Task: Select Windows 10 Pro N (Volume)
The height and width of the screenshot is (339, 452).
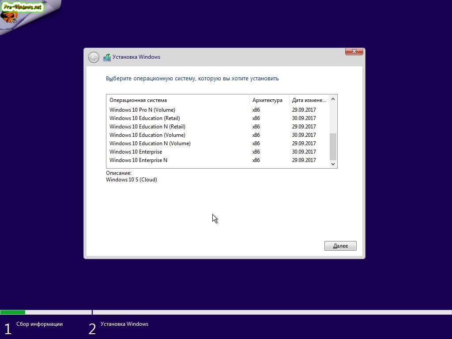Action: click(x=218, y=110)
